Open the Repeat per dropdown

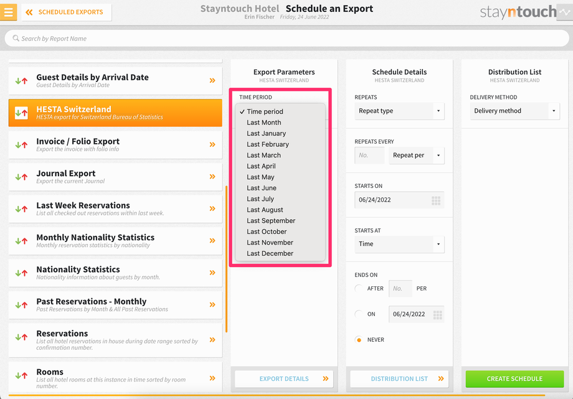pos(417,155)
